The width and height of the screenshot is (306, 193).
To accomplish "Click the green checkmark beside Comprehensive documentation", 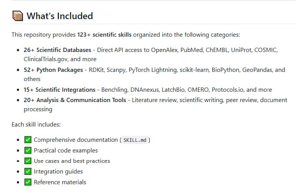I will 28,140.
